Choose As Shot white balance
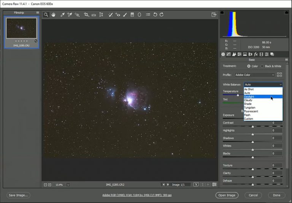Viewport: 292px width, 203px height. point(263,89)
